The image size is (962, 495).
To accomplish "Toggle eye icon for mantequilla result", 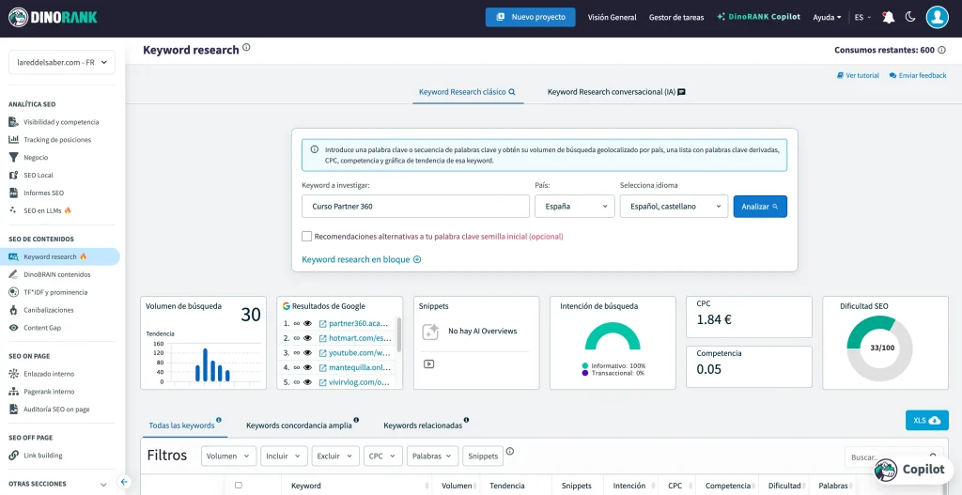I will click(308, 367).
